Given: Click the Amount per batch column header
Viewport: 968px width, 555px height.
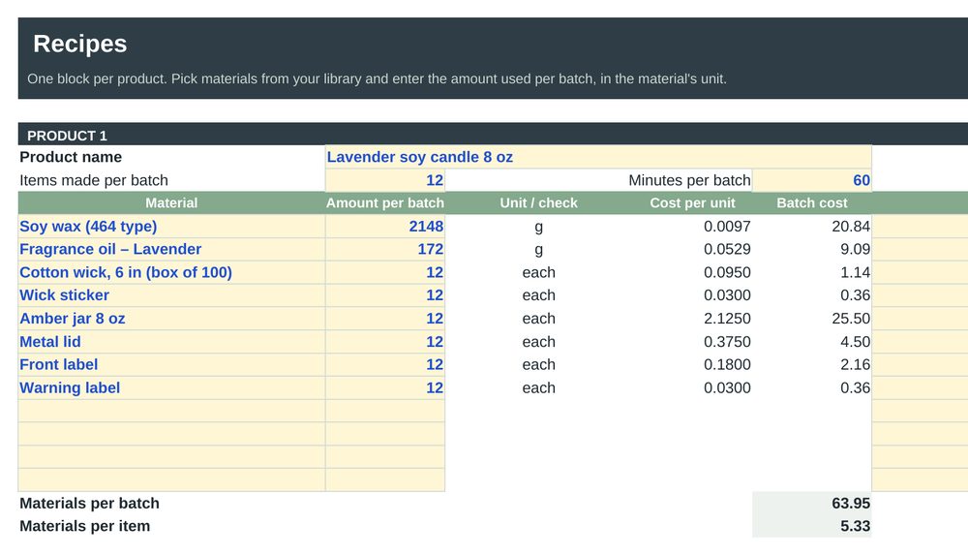Looking at the screenshot, I should tap(384, 203).
